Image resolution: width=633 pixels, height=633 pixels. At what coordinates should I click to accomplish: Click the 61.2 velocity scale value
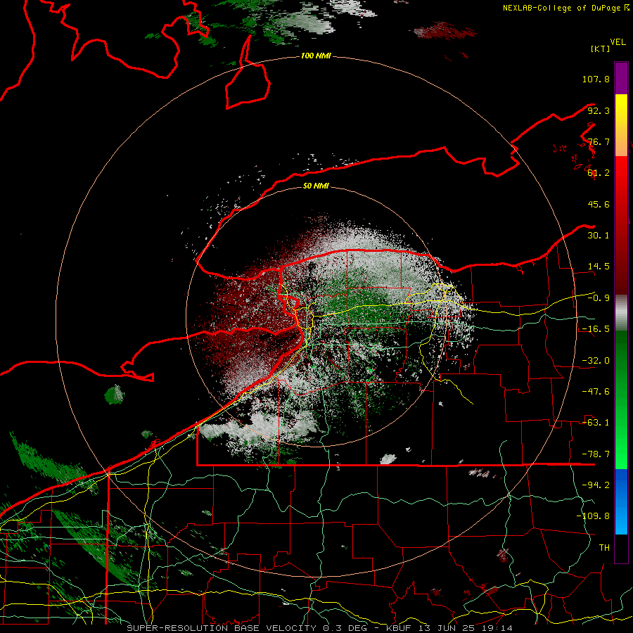tap(599, 173)
